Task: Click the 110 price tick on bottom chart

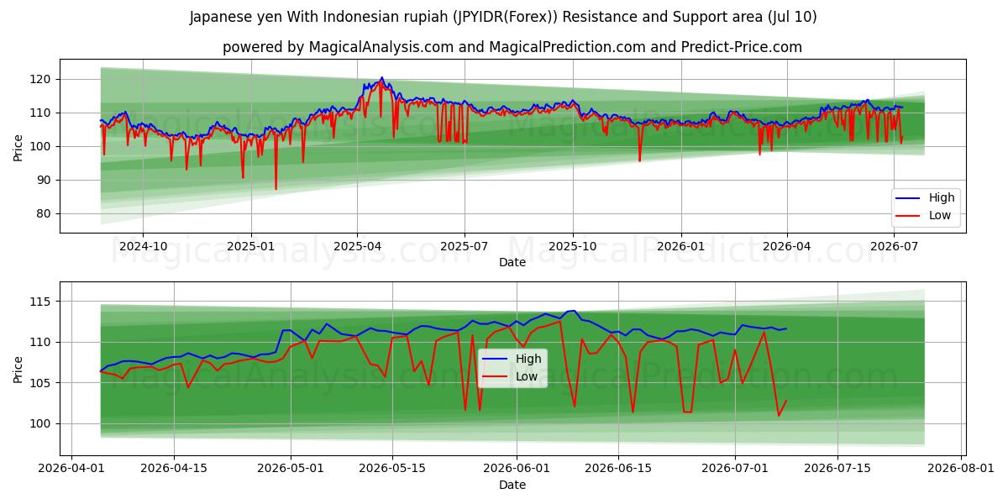Action: point(42,342)
